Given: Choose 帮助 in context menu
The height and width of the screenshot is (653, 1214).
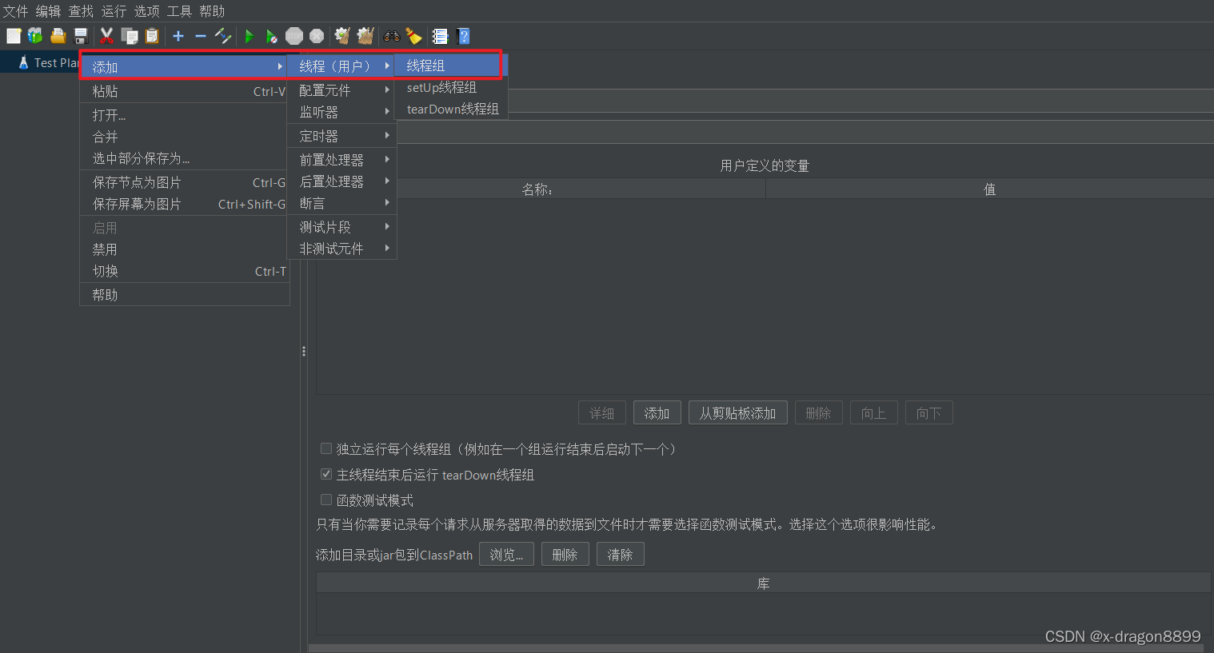Looking at the screenshot, I should point(184,295).
